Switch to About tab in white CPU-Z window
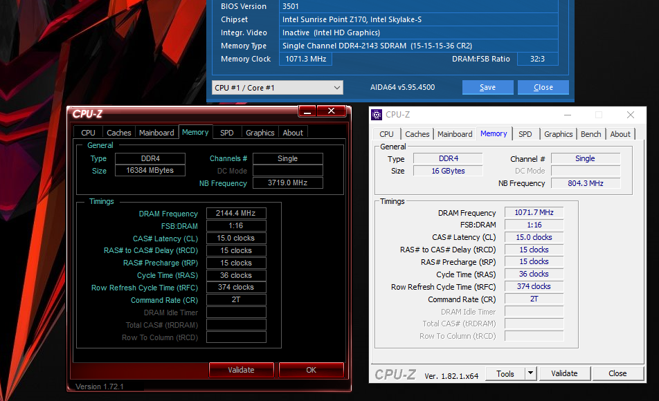659x401 pixels. pos(620,134)
